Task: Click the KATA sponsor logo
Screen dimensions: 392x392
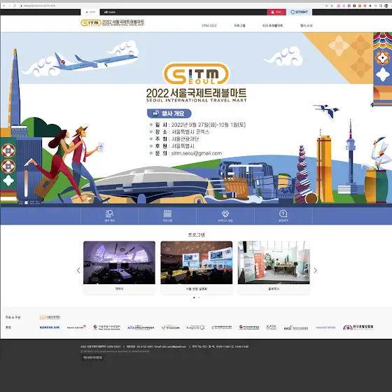Action: pyautogui.click(x=272, y=327)
